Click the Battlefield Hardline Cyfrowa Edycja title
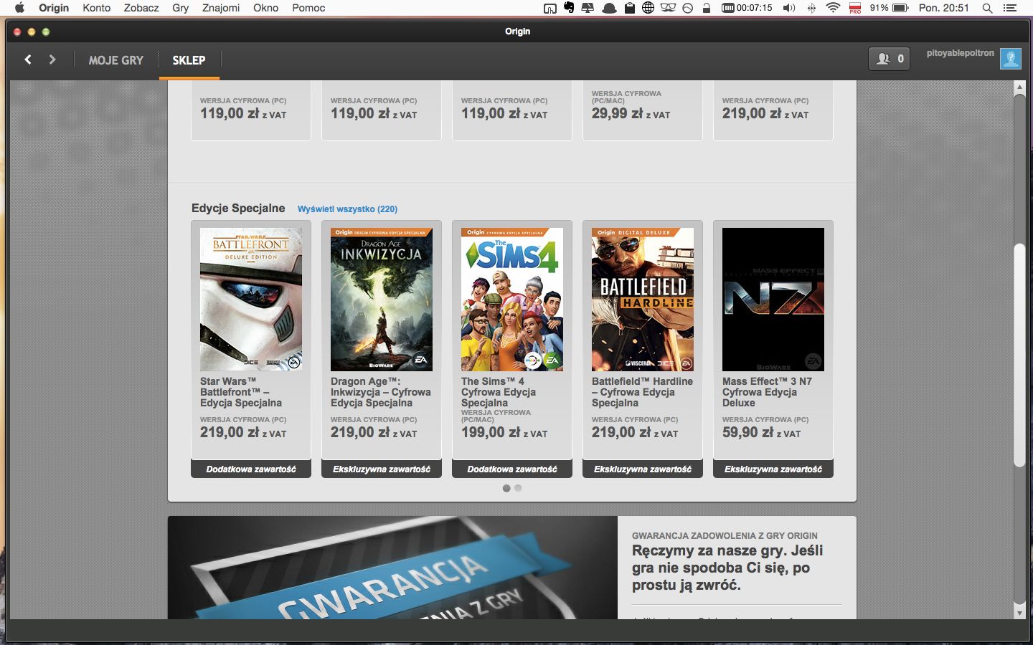Image resolution: width=1033 pixels, height=645 pixels. 642,392
